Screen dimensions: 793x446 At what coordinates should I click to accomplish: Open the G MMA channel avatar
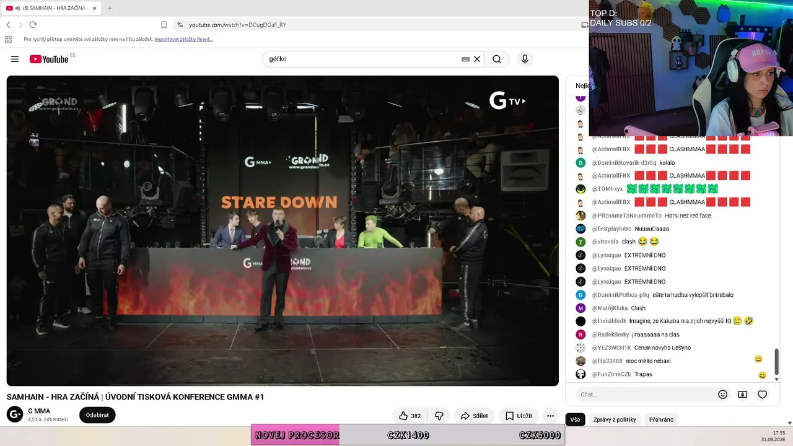(x=15, y=414)
